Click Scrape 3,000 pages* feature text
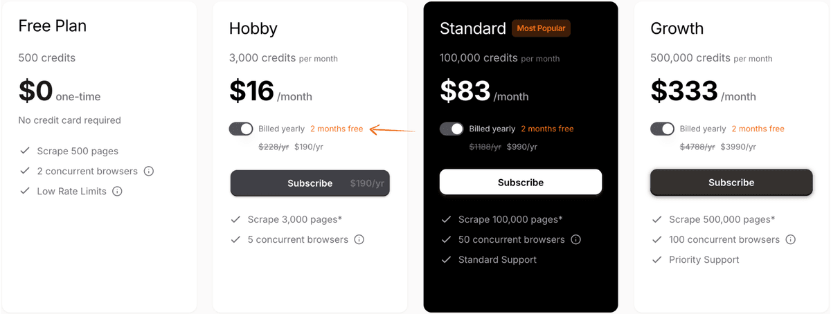 (x=295, y=219)
